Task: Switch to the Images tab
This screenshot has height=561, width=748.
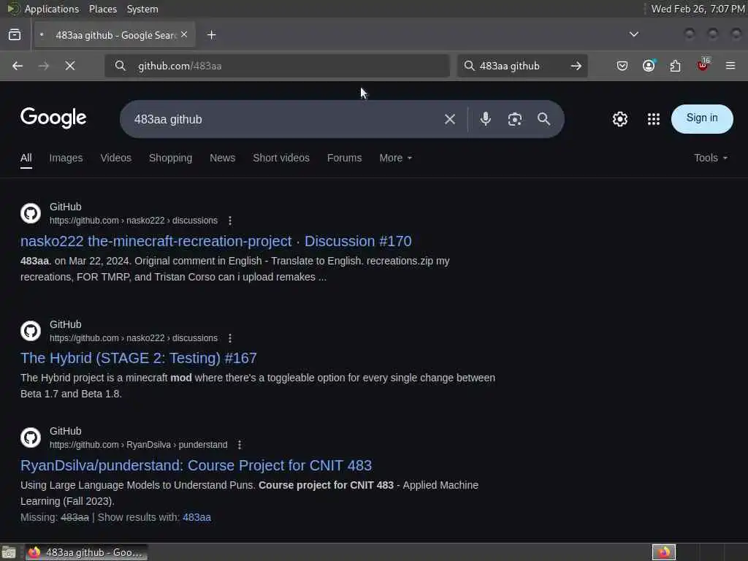Action: pos(66,158)
